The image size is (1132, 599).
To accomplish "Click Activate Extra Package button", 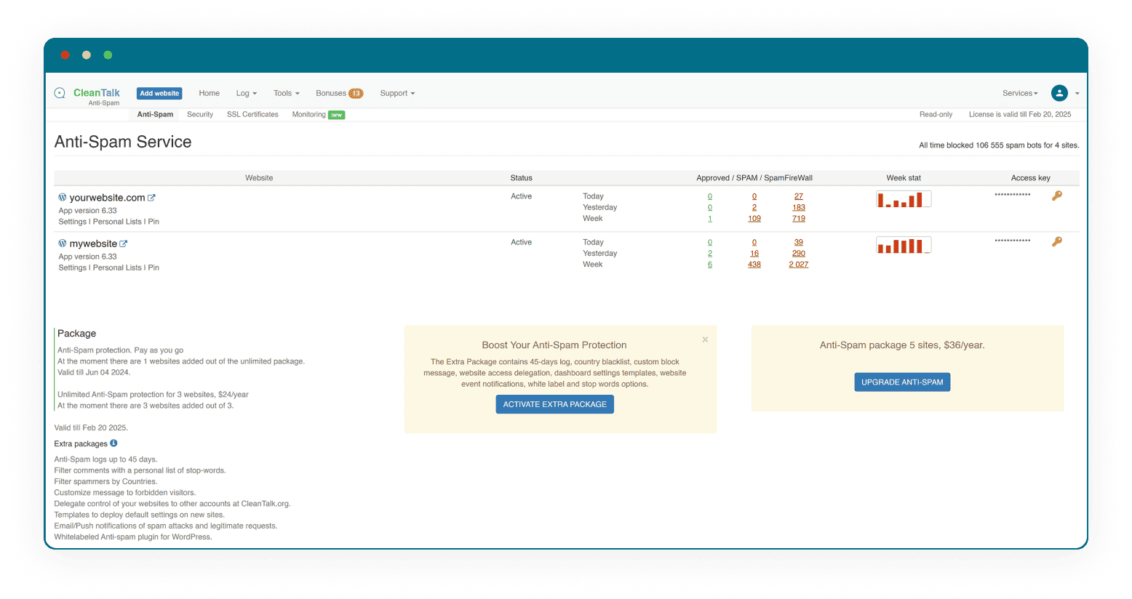I will pyautogui.click(x=555, y=404).
